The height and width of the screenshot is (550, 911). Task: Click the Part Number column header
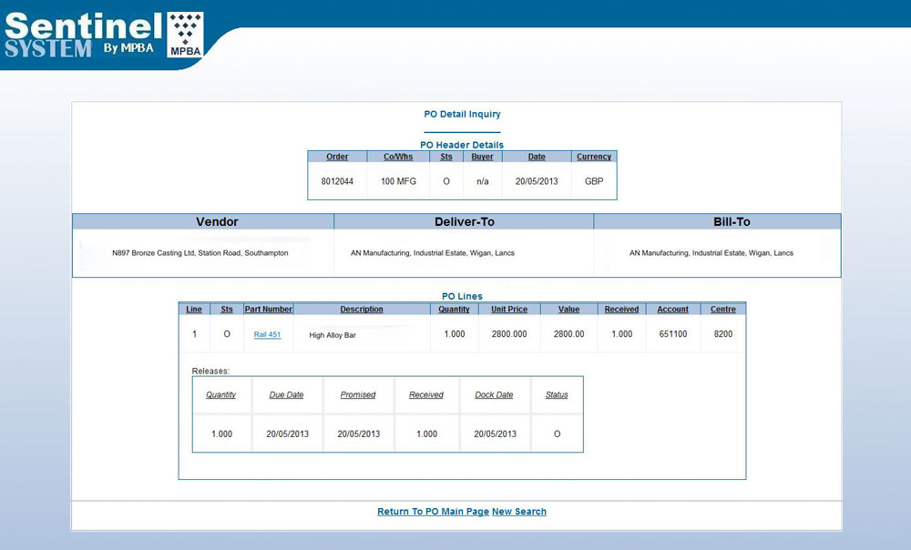point(269,310)
